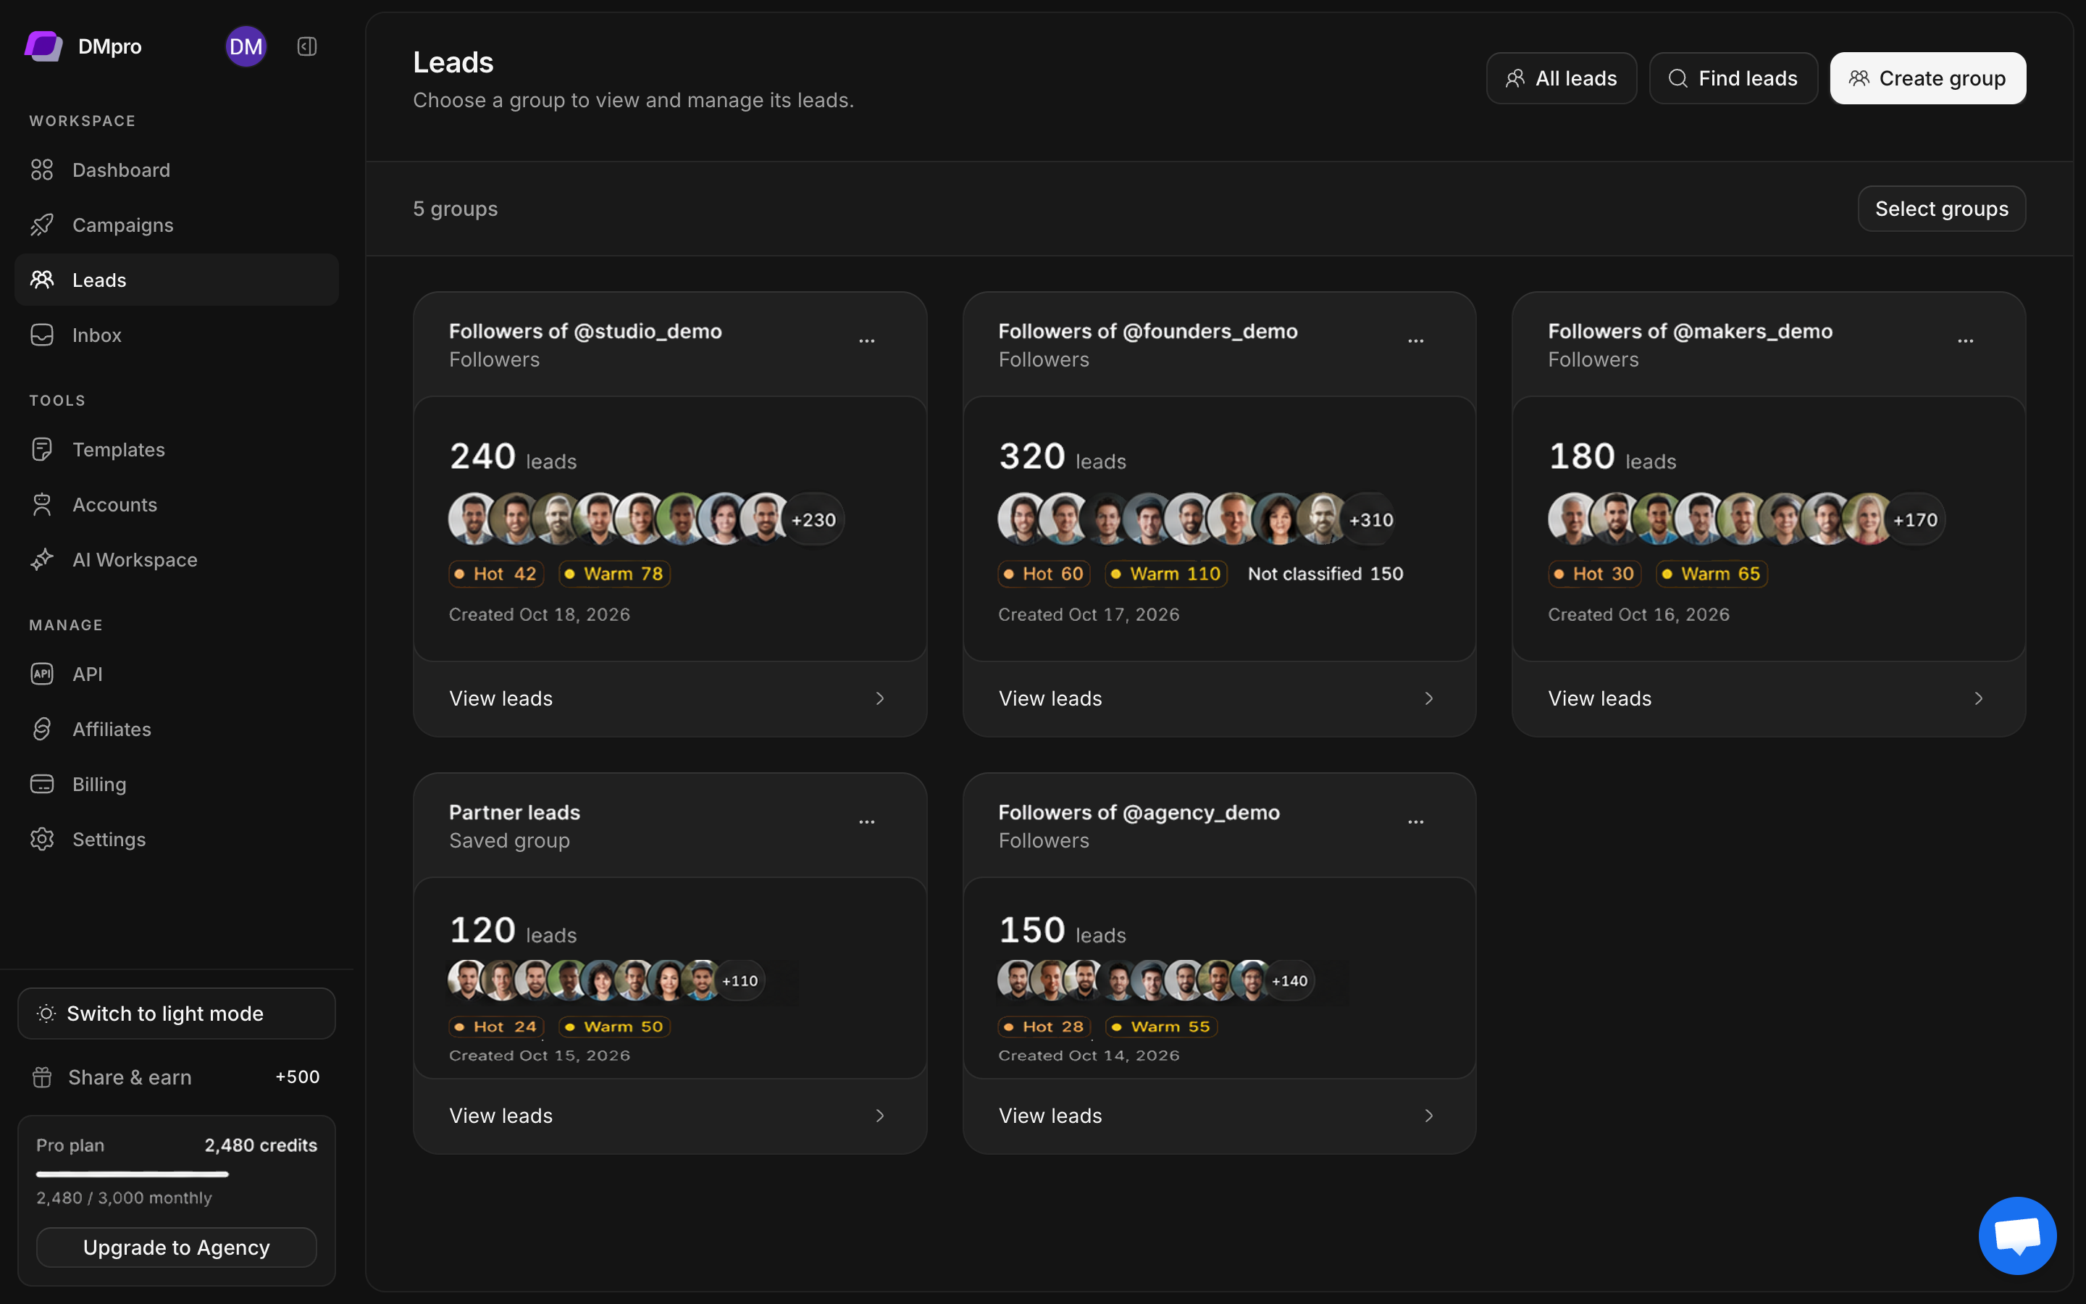Viewport: 2086px width, 1304px height.
Task: Click Share & earn
Action: 177,1077
